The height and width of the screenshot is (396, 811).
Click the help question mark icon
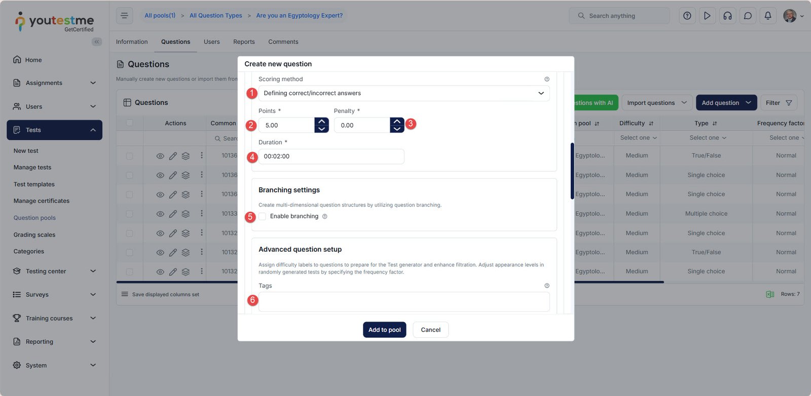pos(687,16)
